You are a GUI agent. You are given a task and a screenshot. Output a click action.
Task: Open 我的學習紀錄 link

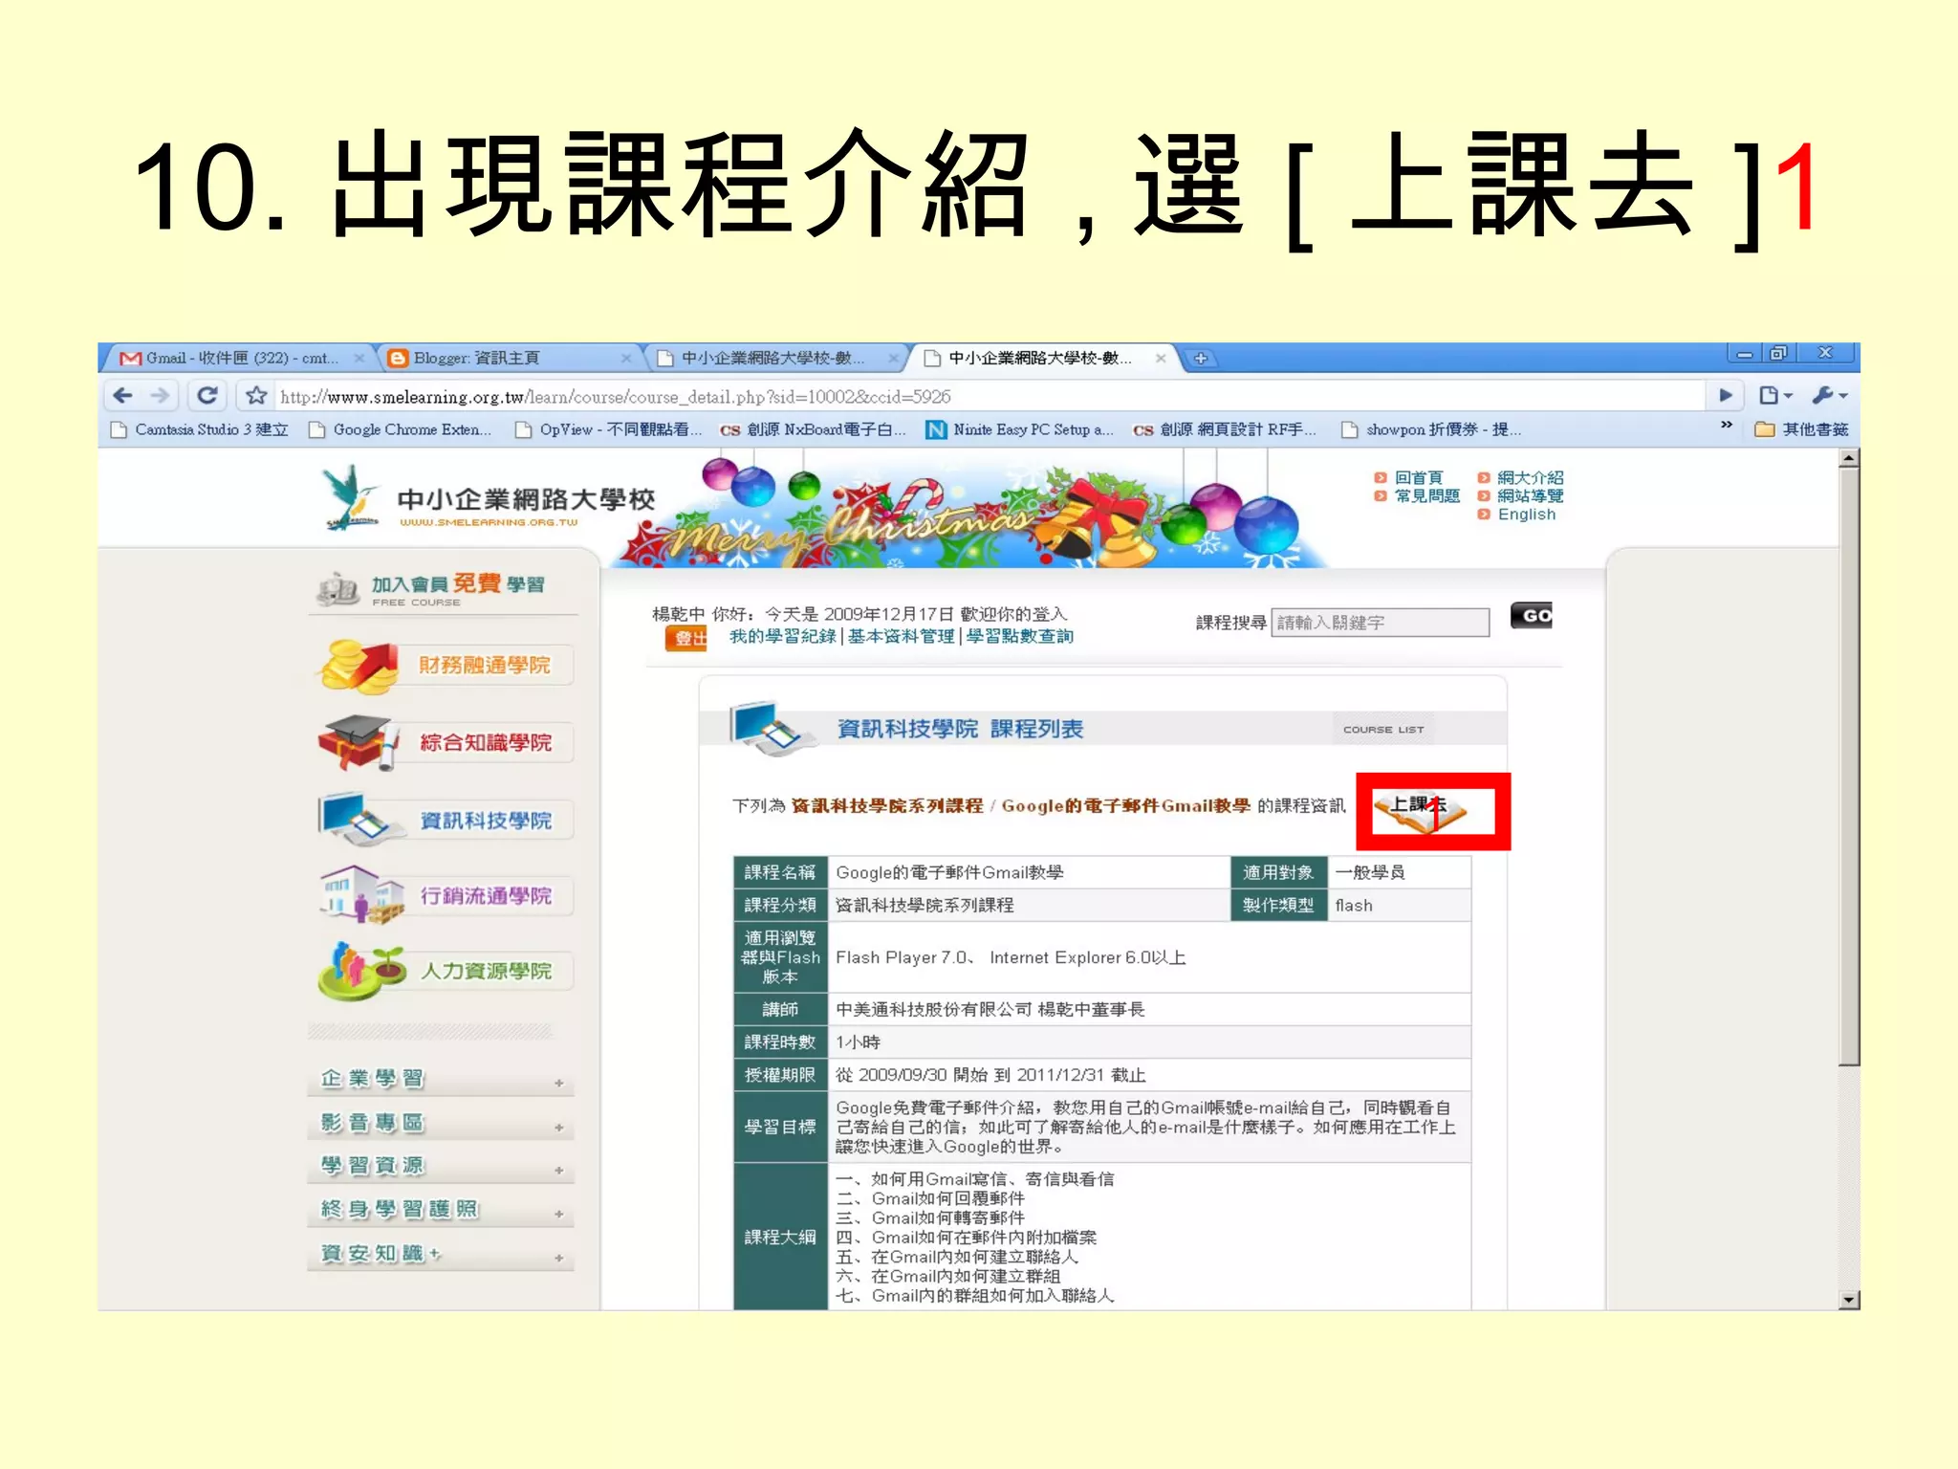click(x=783, y=637)
